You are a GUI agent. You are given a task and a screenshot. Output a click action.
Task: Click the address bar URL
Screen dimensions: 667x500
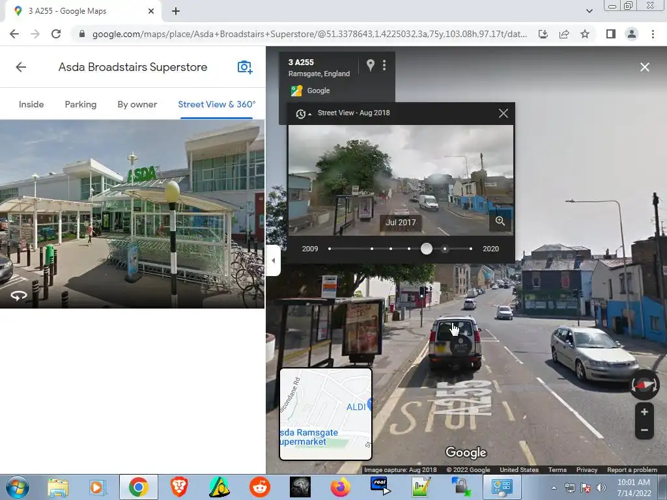point(309,34)
